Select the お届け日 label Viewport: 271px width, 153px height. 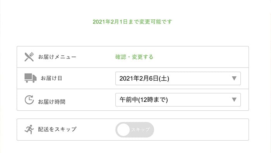(51, 78)
